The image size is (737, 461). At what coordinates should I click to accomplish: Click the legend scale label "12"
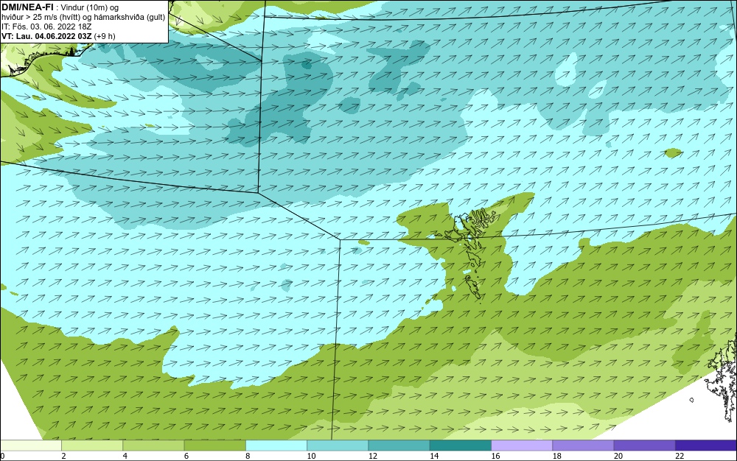373,457
